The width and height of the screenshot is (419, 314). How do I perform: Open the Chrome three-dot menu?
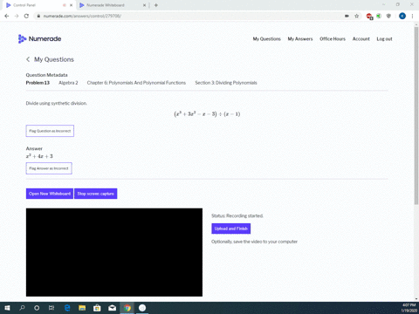(412, 16)
